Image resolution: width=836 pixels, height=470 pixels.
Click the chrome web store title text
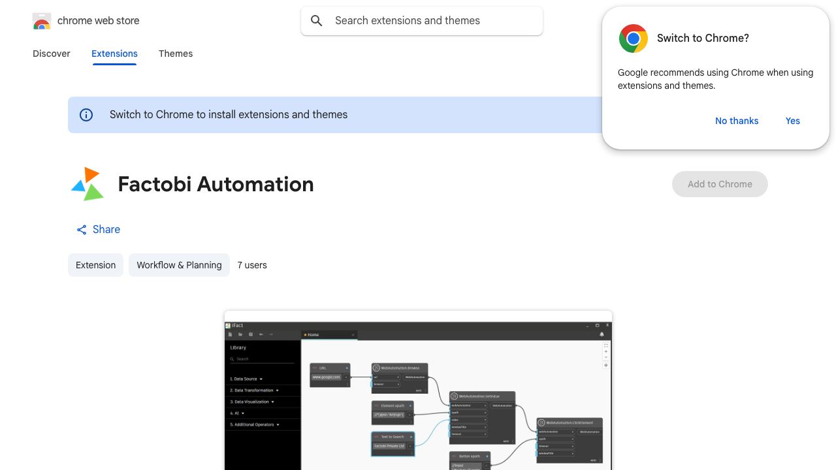[99, 21]
